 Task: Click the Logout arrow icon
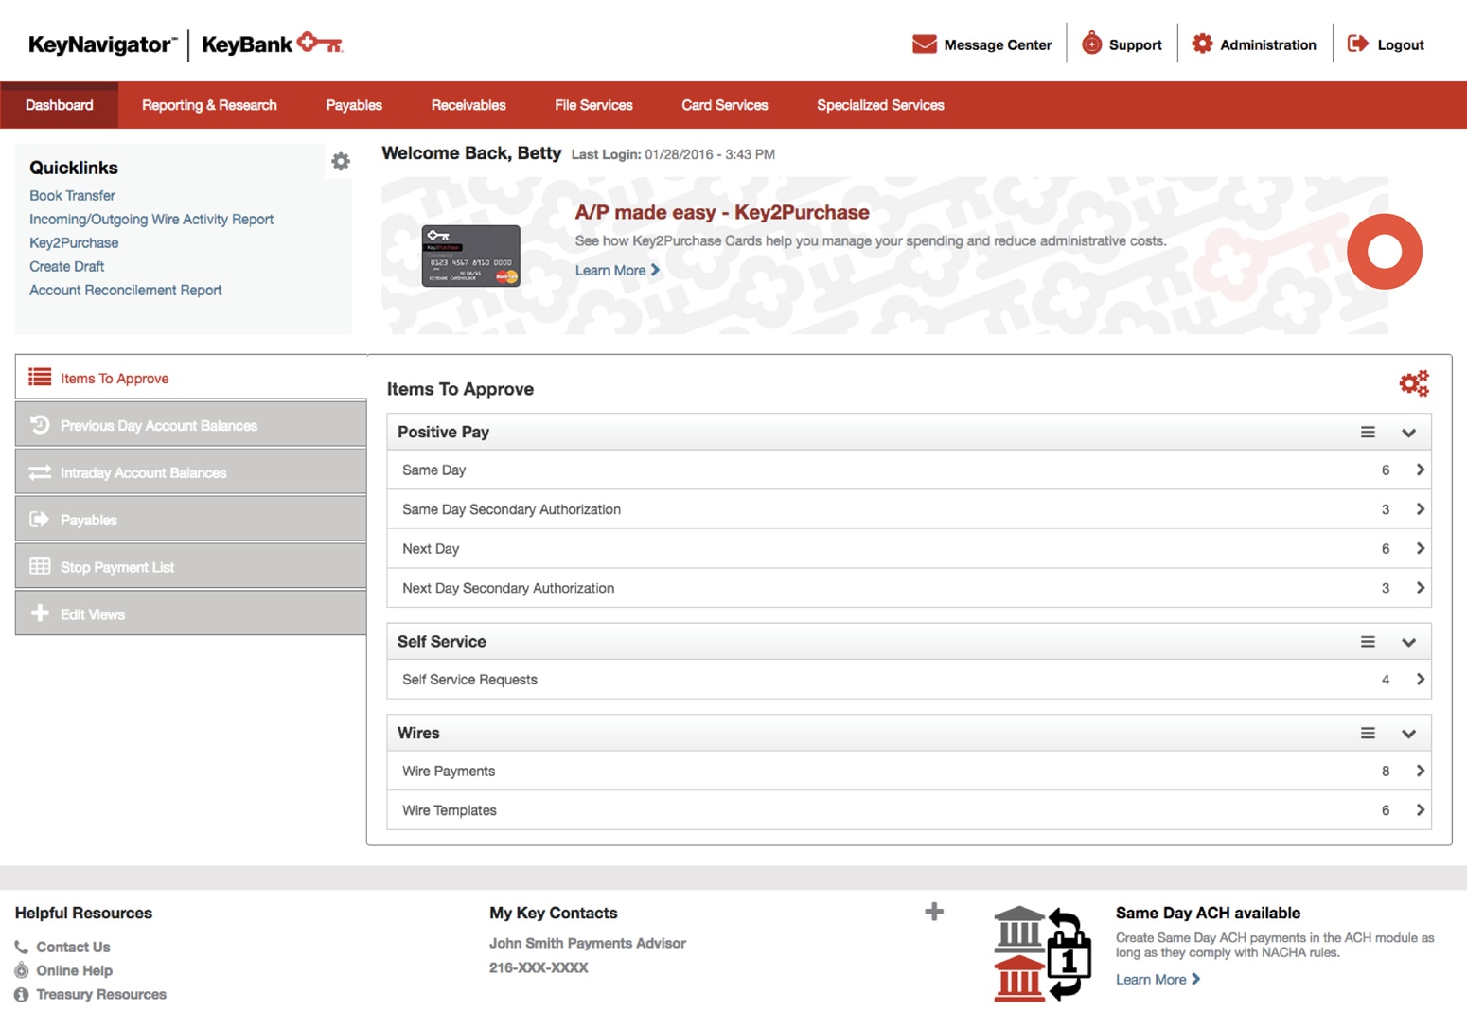pos(1357,44)
